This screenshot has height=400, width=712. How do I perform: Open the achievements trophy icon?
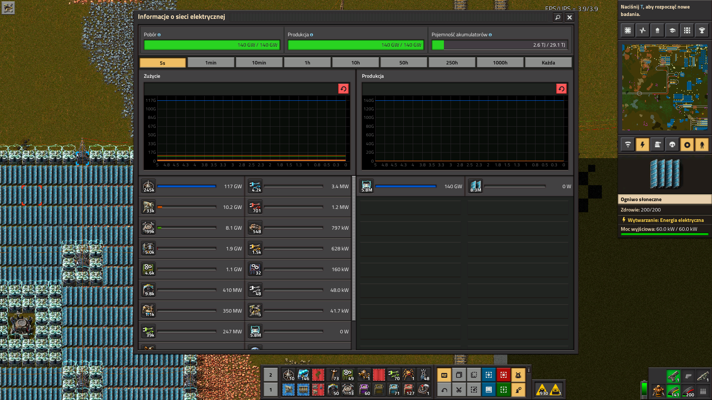pyautogui.click(x=702, y=30)
